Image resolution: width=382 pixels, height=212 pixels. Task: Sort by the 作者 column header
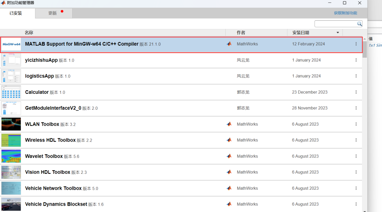241,33
